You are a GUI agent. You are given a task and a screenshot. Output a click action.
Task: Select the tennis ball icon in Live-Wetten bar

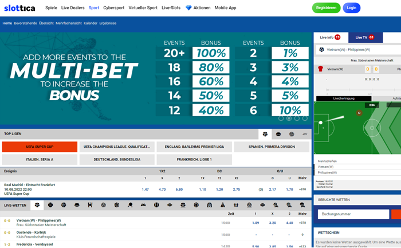pyautogui.click(x=50, y=205)
